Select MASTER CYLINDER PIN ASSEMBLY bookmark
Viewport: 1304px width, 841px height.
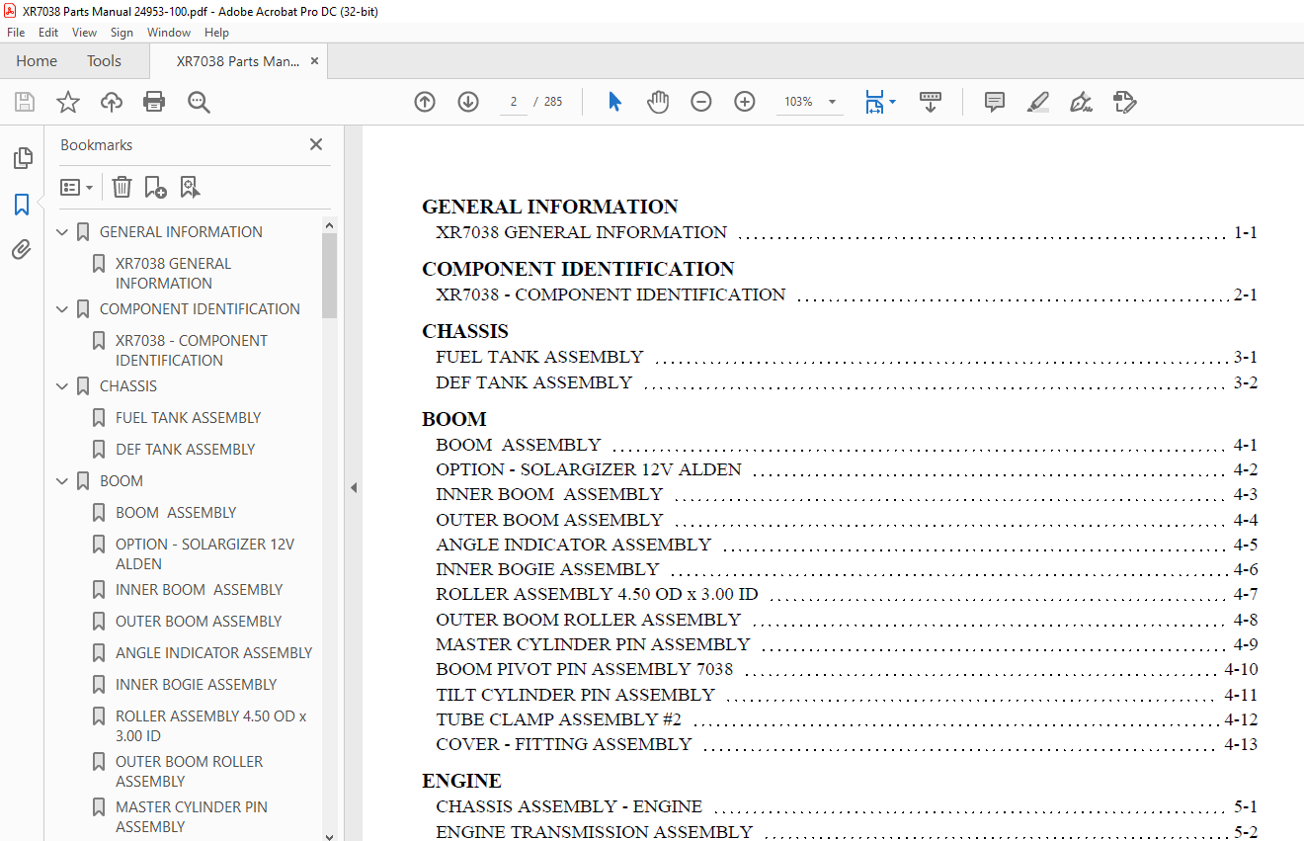click(192, 817)
